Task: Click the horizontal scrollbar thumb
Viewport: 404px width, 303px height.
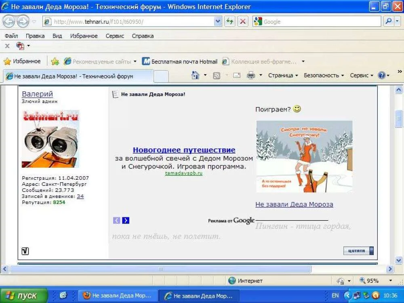Action: pos(160,269)
